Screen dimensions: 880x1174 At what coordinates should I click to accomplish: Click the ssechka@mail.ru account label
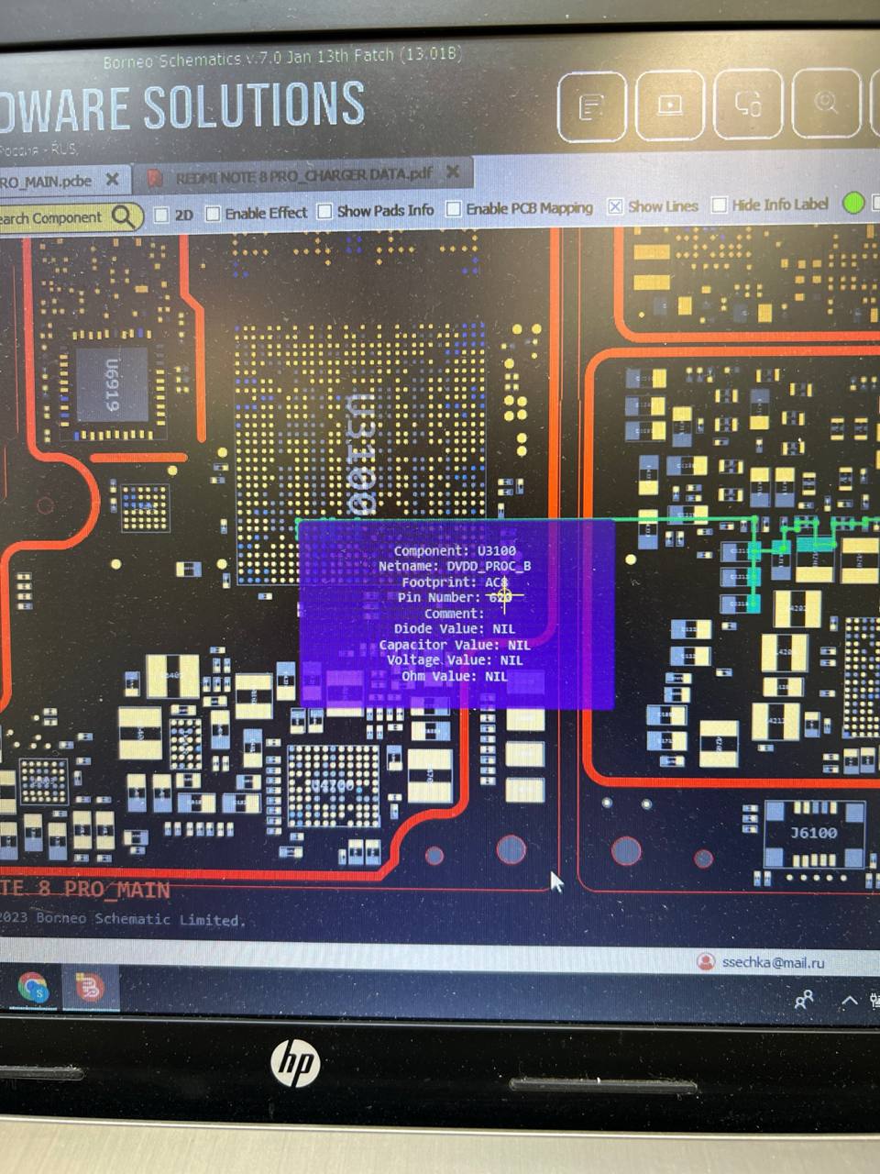[x=773, y=962]
